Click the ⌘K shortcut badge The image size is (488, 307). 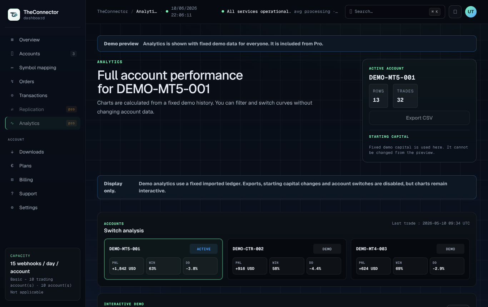click(435, 11)
